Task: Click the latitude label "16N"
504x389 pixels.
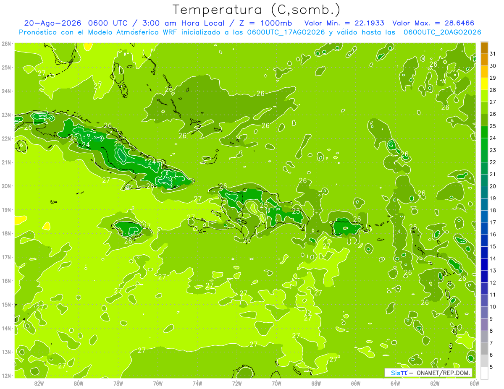Action: click(6, 281)
